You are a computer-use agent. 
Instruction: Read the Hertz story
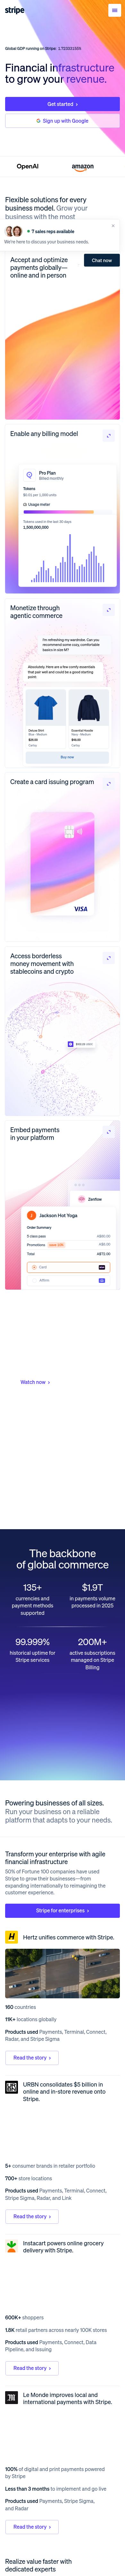coord(32,2058)
